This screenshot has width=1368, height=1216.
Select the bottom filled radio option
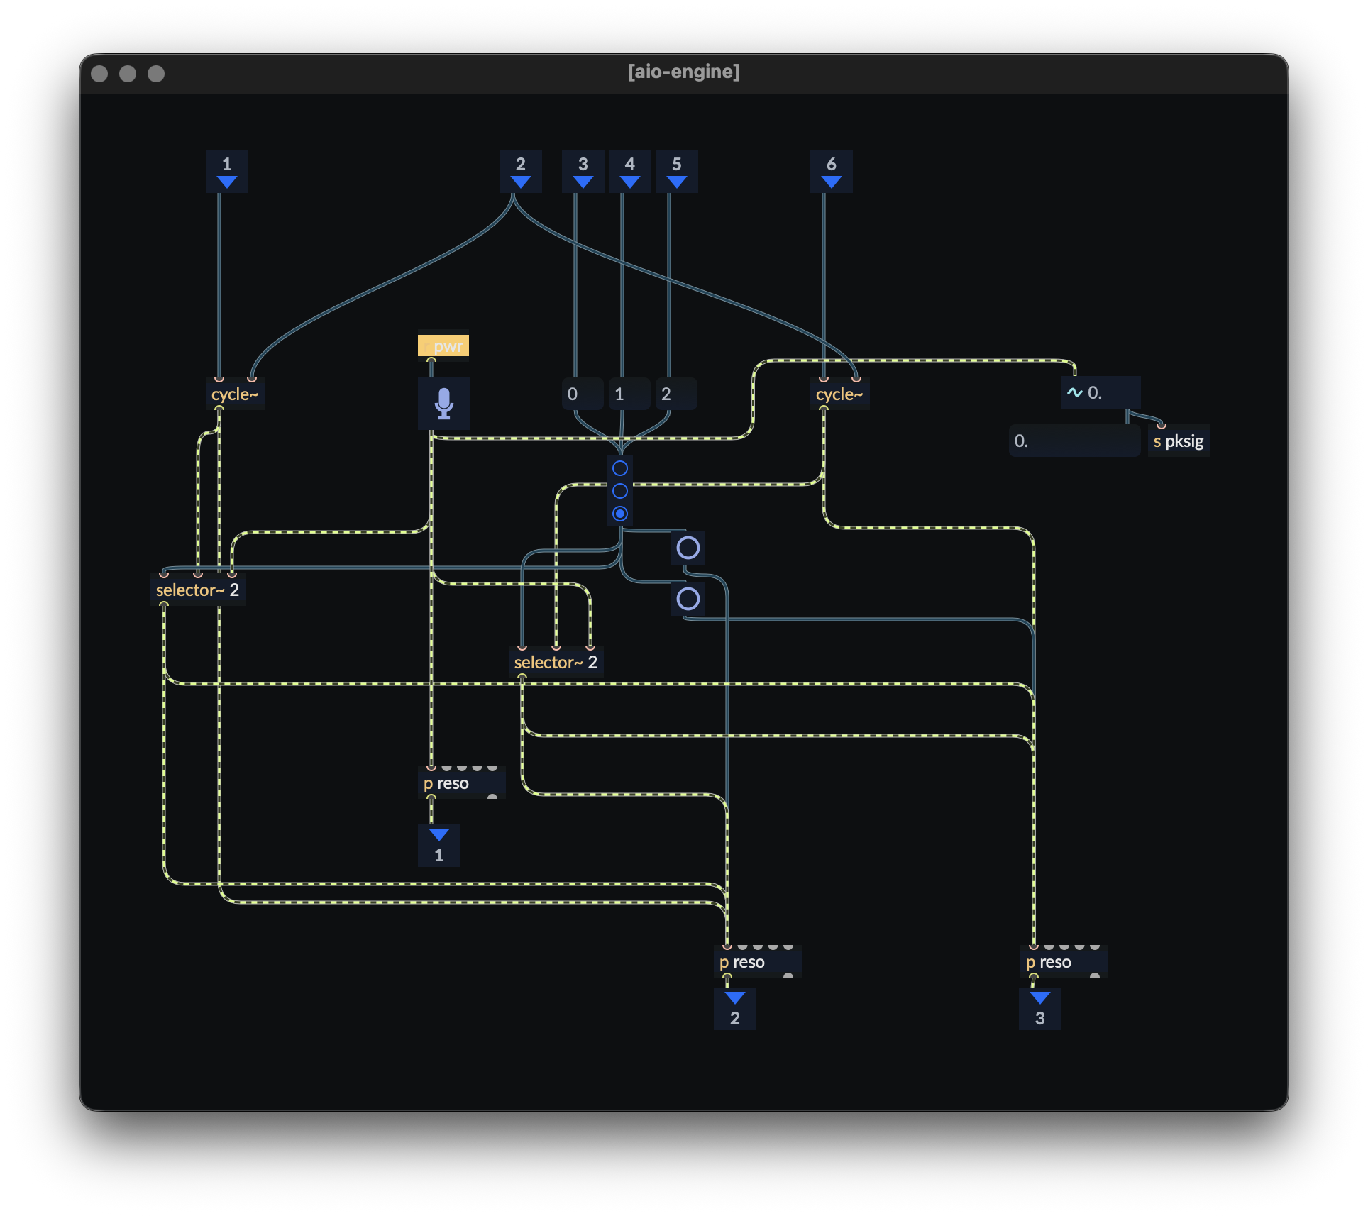(620, 514)
